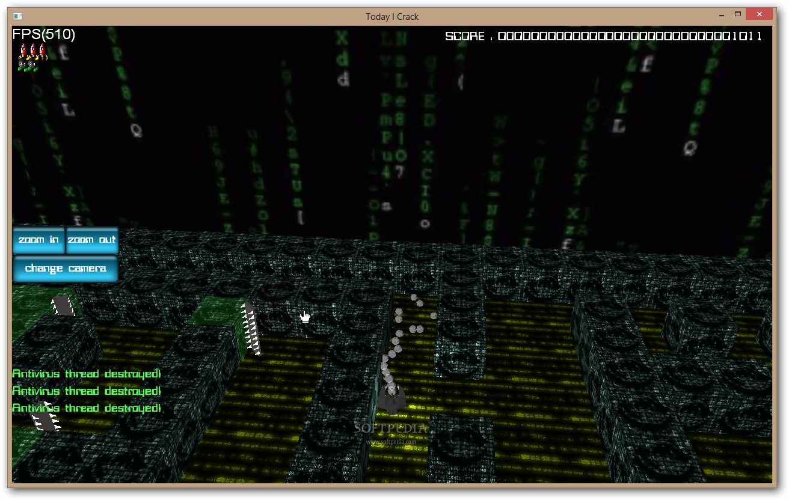
Task: Click the top Antivirus thread destroyed message
Action: click(87, 374)
